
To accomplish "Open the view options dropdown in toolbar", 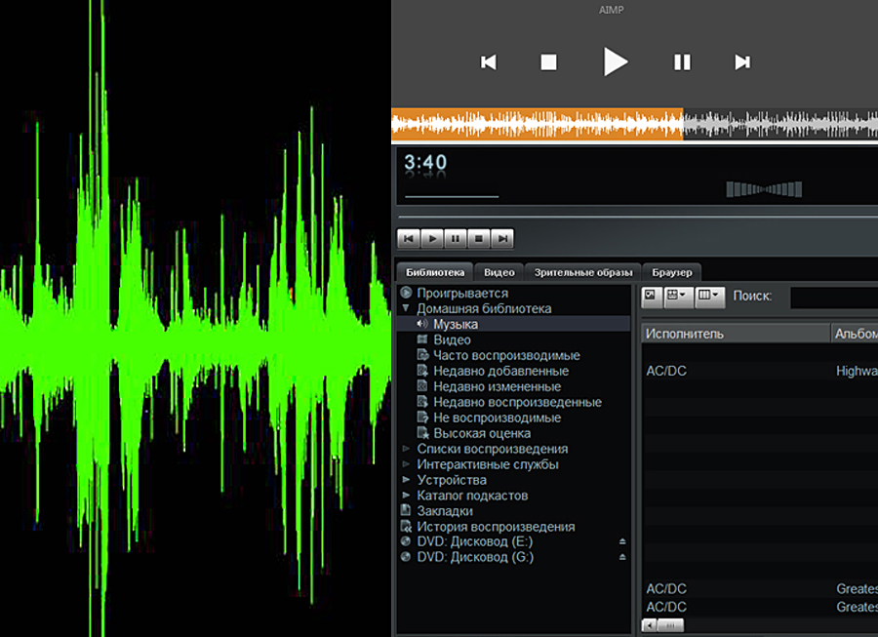I will (677, 295).
